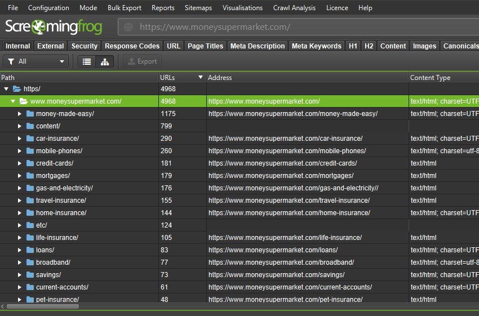
Task: Click the car-insurance folder icon
Action: click(30, 139)
